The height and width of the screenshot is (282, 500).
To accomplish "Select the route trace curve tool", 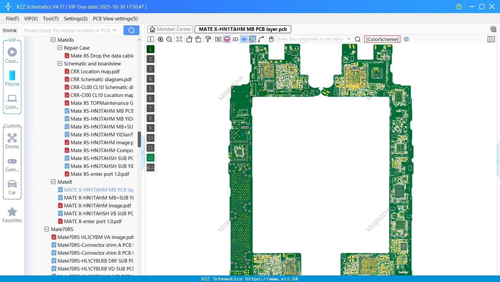I will click(x=261, y=39).
